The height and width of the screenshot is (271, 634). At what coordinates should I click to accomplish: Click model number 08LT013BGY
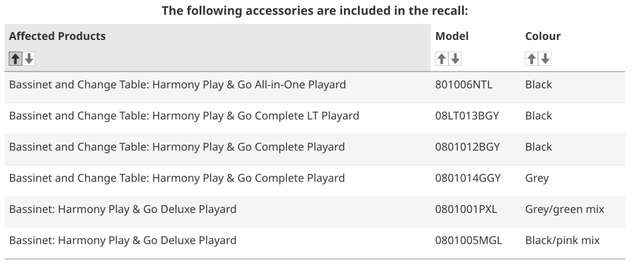pos(467,116)
